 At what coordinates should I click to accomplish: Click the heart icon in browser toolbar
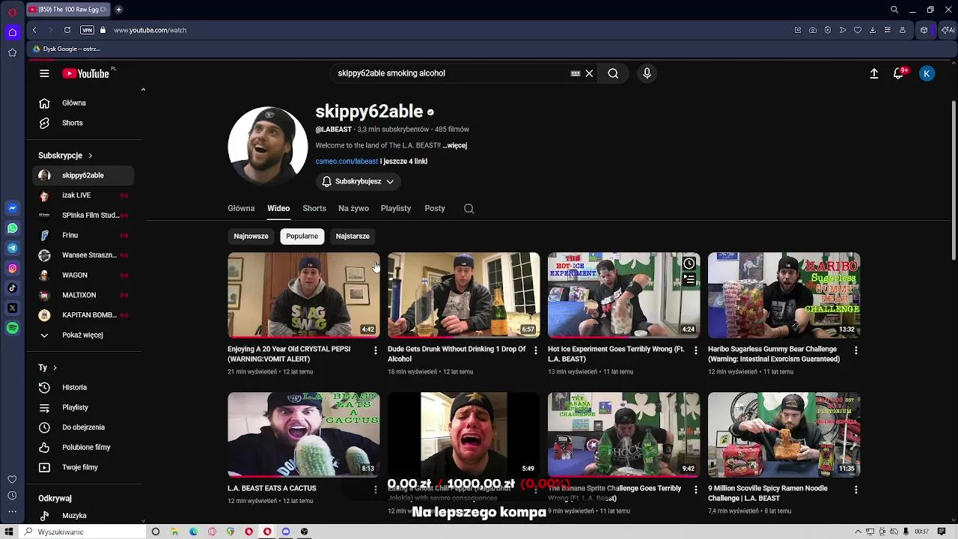[x=858, y=30]
